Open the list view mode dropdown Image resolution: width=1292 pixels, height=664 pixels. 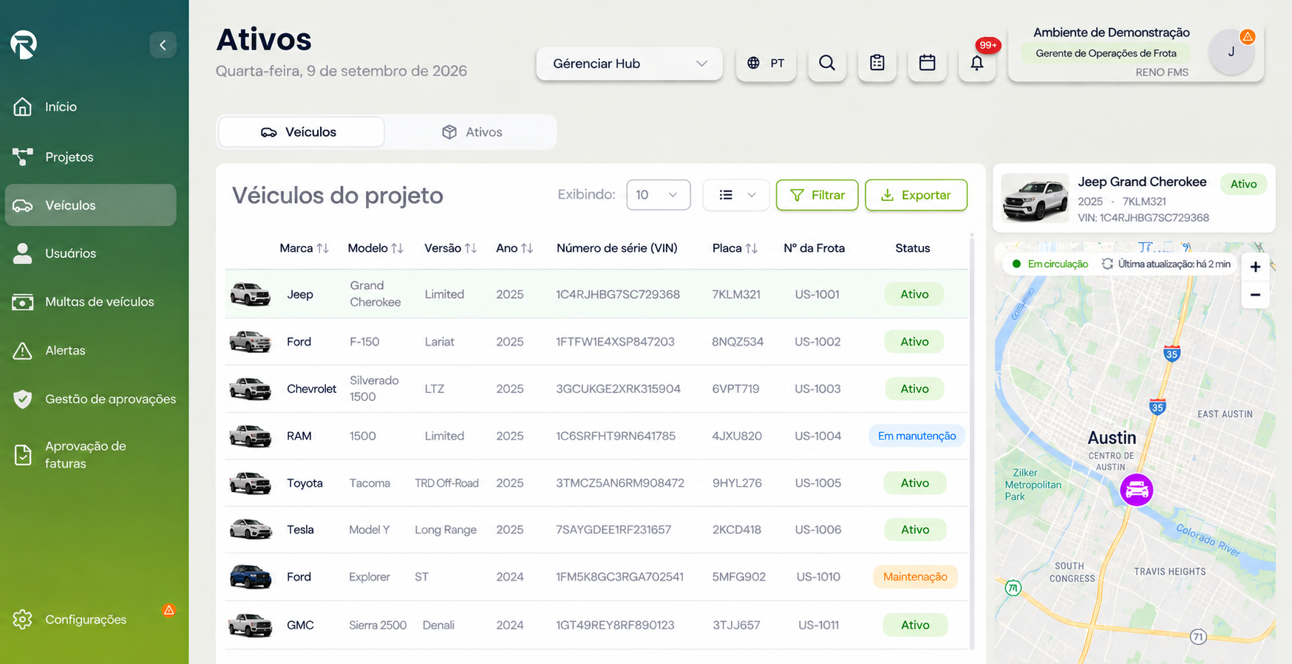[736, 195]
